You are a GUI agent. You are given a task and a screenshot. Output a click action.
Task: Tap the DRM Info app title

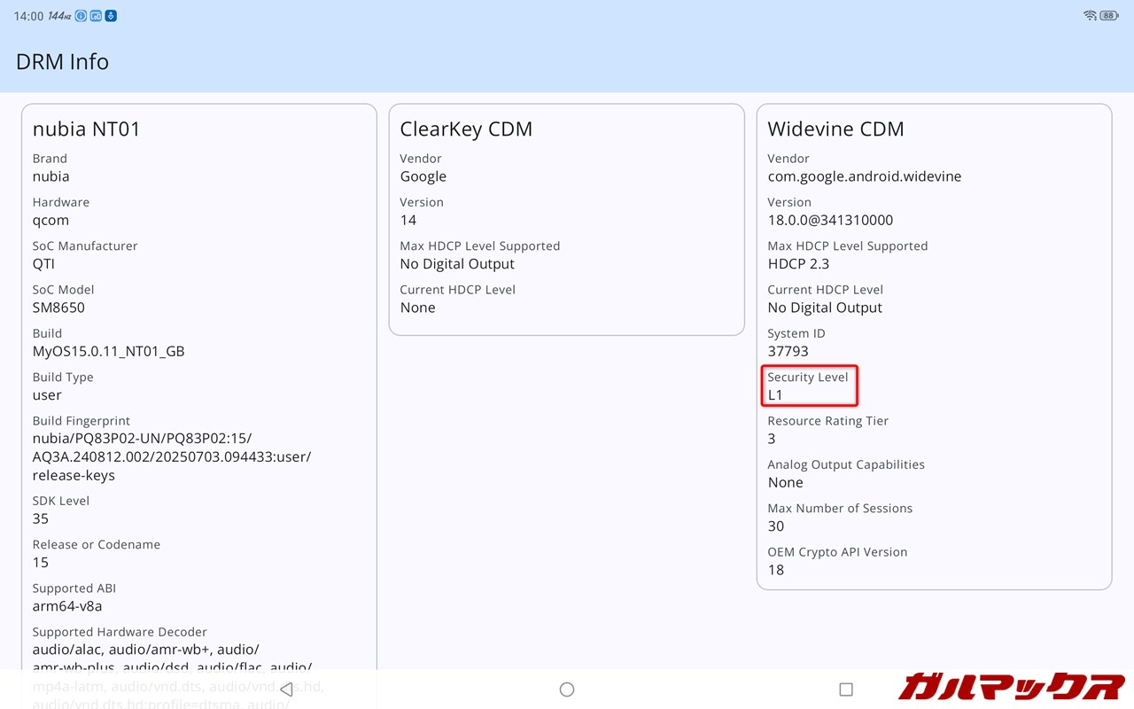62,62
